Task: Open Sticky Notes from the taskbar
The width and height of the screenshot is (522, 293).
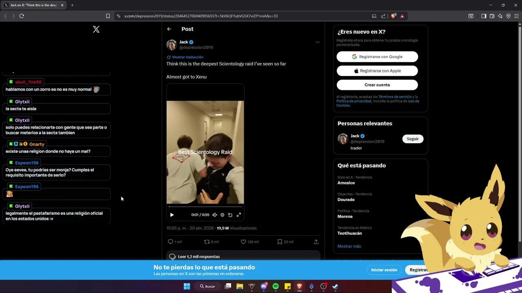Action: coord(288,286)
